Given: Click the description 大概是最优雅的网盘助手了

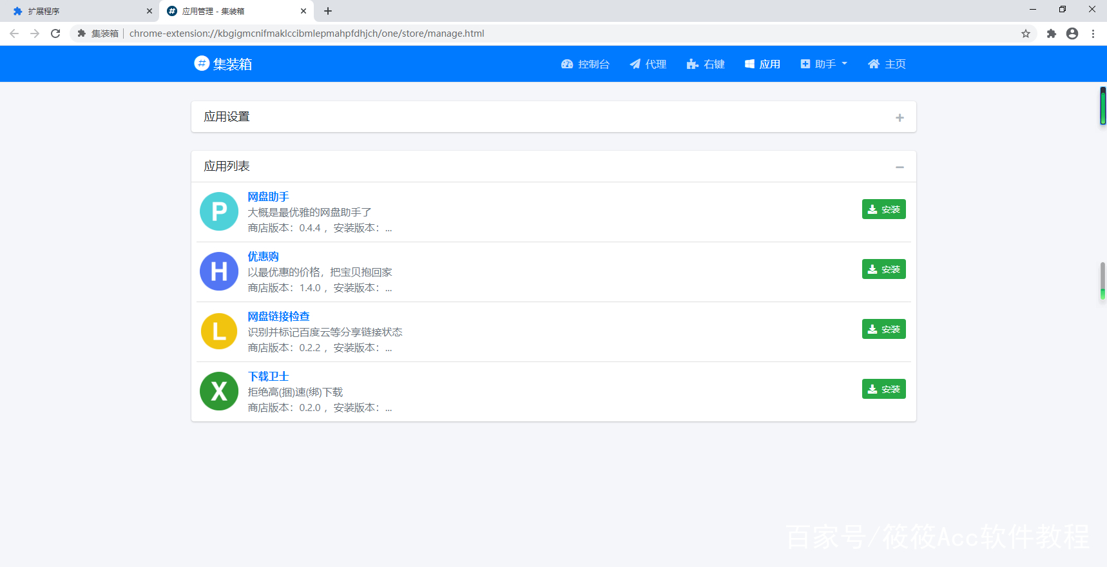Looking at the screenshot, I should [309, 212].
